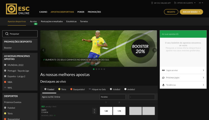Click the Espanha - LaLiga 2 football icon
209x120 pixels.
(x=5, y=76)
